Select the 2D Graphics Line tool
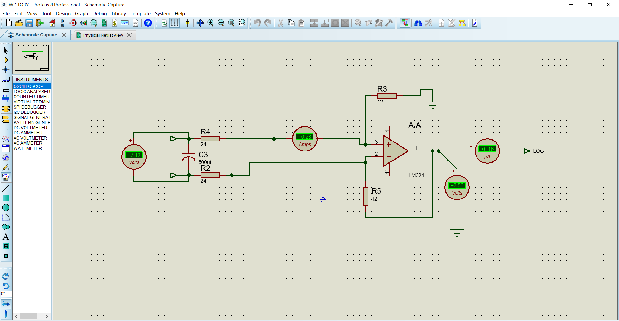Screen dimensions: 619x321 [6, 188]
